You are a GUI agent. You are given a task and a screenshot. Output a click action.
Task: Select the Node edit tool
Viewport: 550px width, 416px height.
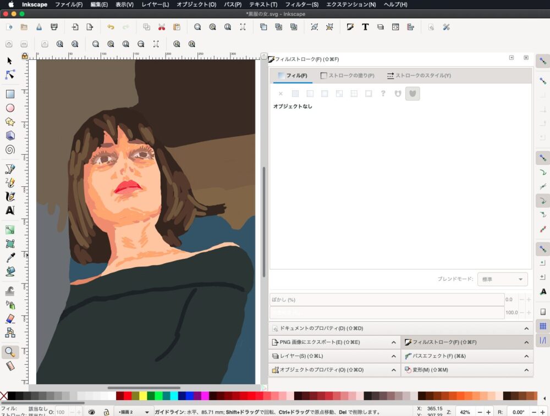[x=10, y=74]
